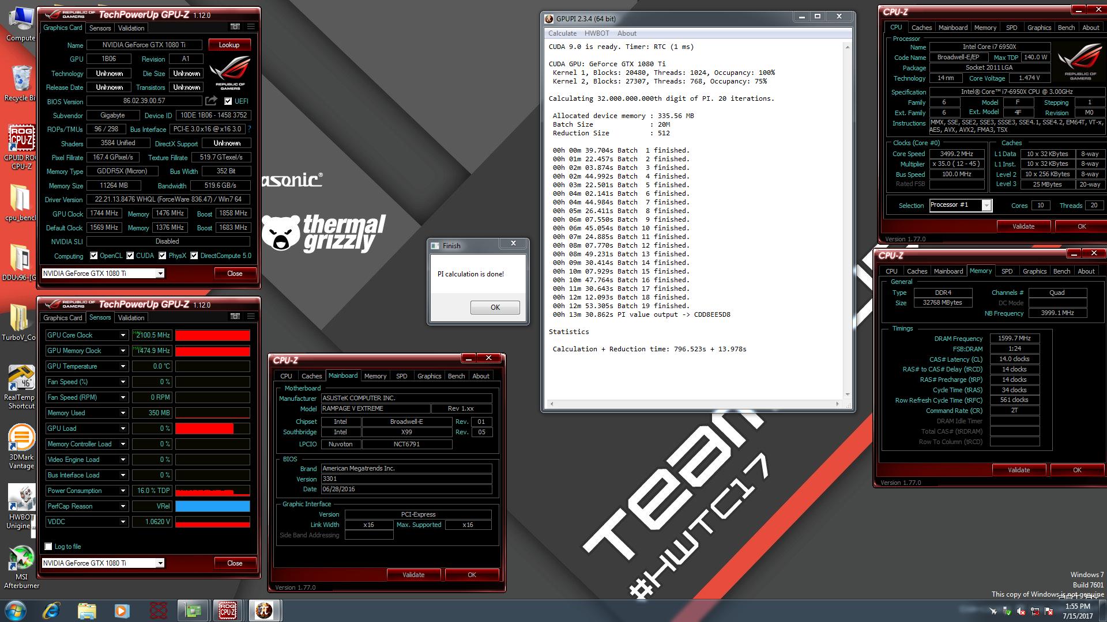Click the clock showing 1:55 PM in system tray
This screenshot has height=622, width=1107.
point(1078,606)
